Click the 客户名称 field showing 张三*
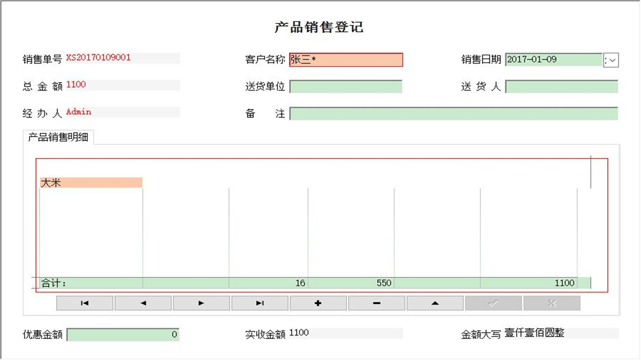Image resolution: width=641 pixels, height=360 pixels. pyautogui.click(x=346, y=59)
